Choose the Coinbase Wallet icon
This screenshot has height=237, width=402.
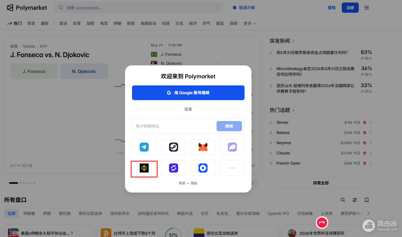(203, 168)
